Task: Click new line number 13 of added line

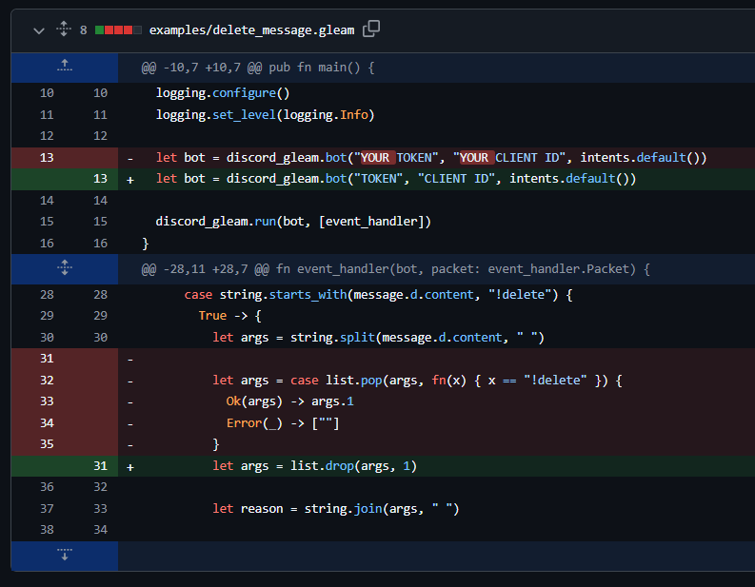Action: click(100, 179)
